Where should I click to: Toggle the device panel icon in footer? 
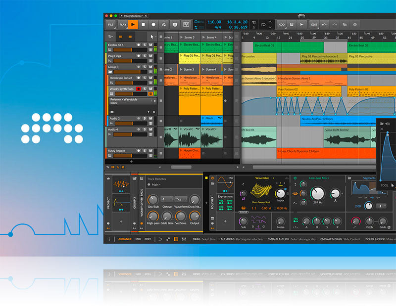coord(176,239)
